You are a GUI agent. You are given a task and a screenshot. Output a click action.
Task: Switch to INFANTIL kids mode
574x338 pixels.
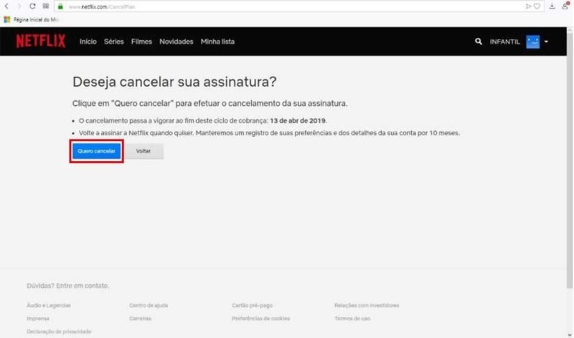(504, 42)
